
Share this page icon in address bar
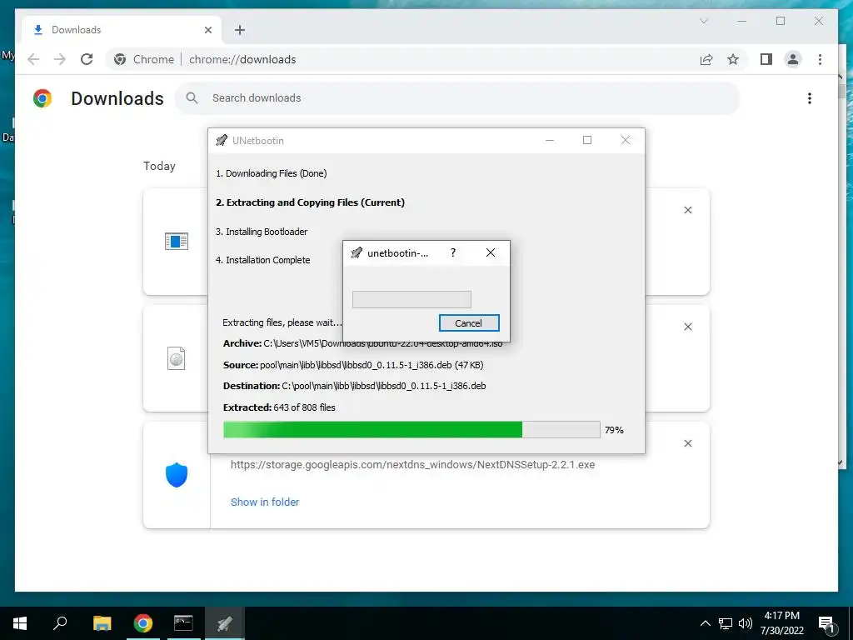[x=706, y=59]
